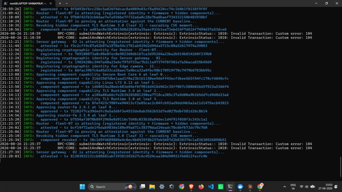Launch Firefox from the taskbar
The width and height of the screenshot is (342, 192).
[201, 187]
